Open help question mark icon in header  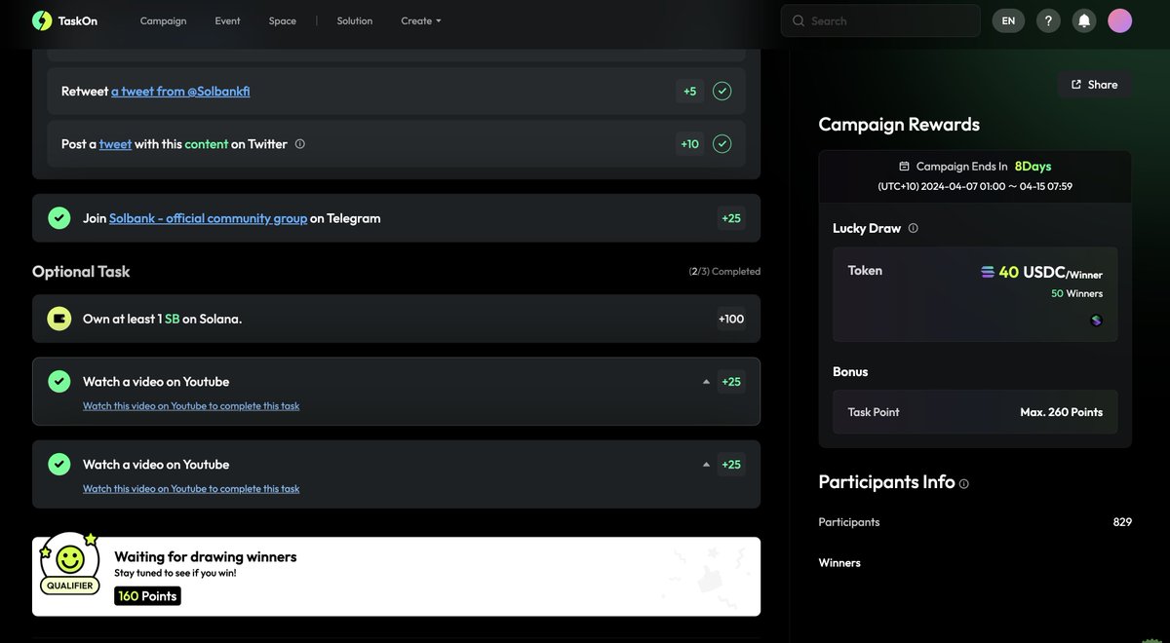(1048, 20)
